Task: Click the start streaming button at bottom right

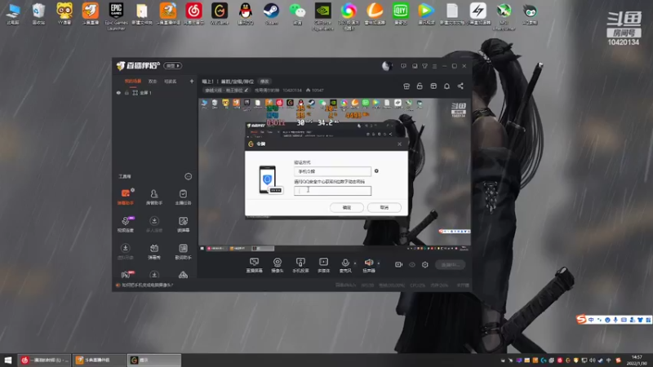Action: tap(451, 264)
